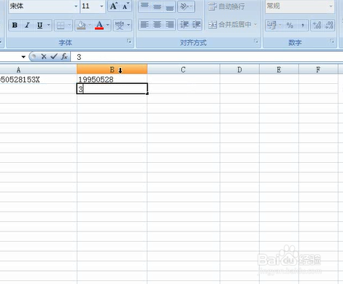This screenshot has height=284, width=343.
Task: Click cell containing 19950528
Action: click(x=112, y=79)
